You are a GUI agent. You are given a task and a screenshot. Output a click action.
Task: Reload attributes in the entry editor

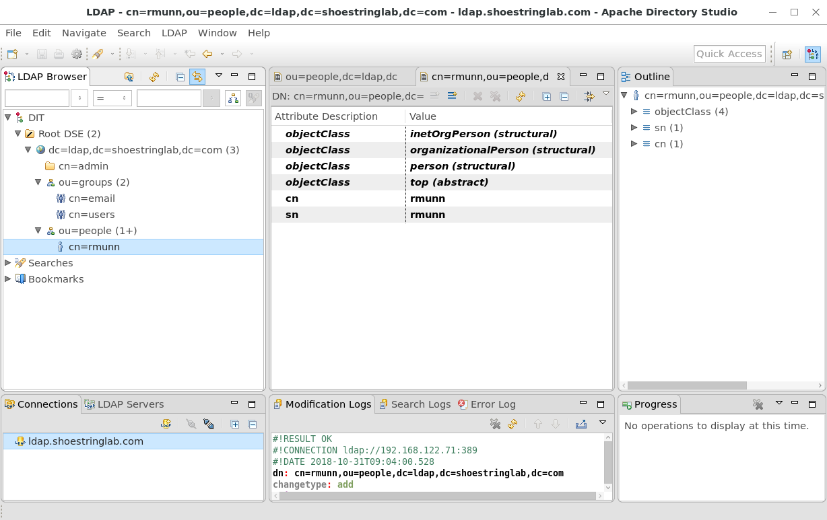point(520,96)
